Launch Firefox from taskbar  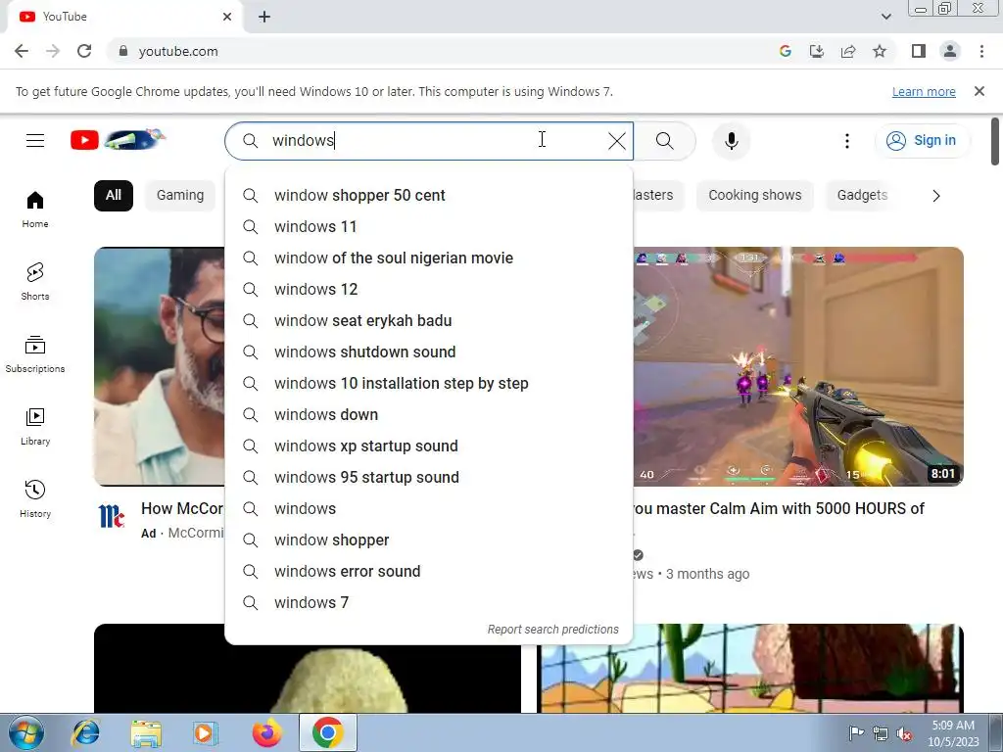(x=266, y=732)
